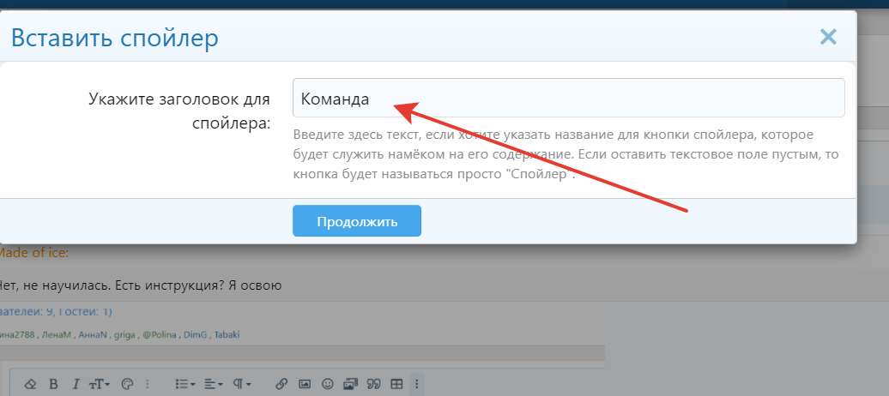Click the Remove formatting eraser icon
This screenshot has width=889, height=396.
point(31,384)
